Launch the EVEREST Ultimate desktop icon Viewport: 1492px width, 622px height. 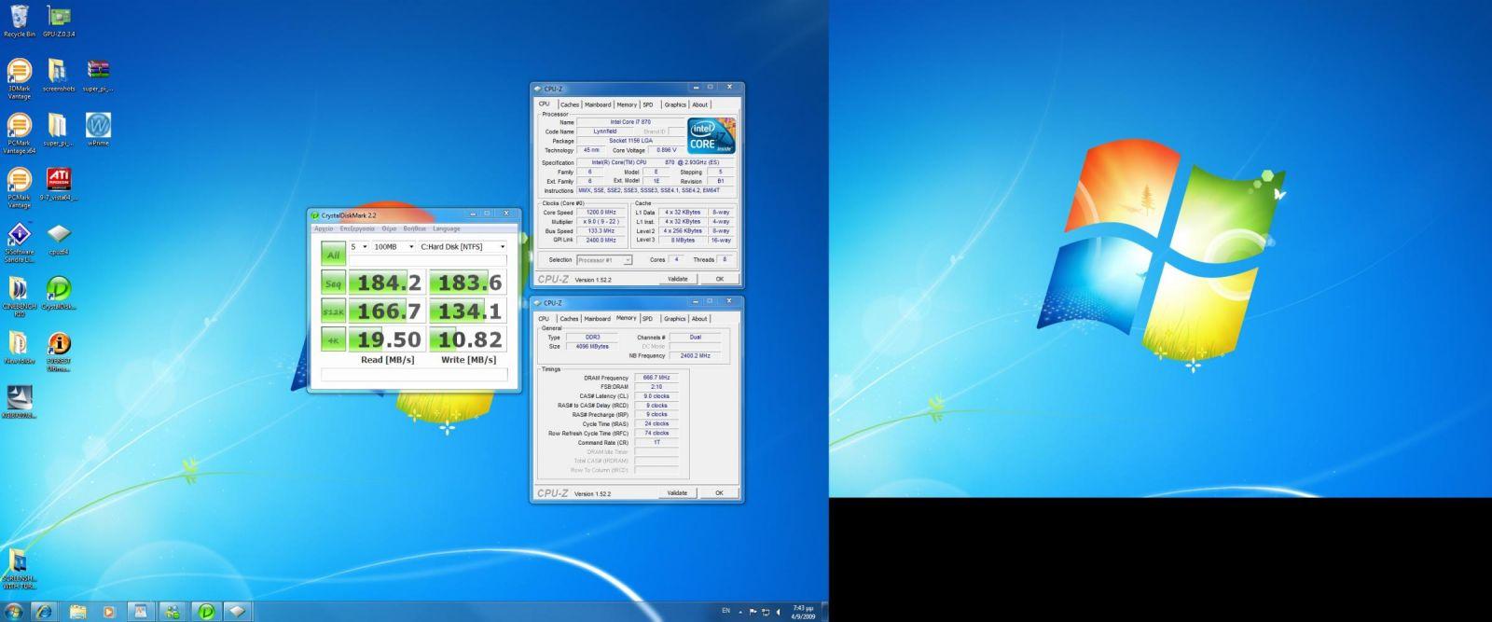click(x=58, y=351)
